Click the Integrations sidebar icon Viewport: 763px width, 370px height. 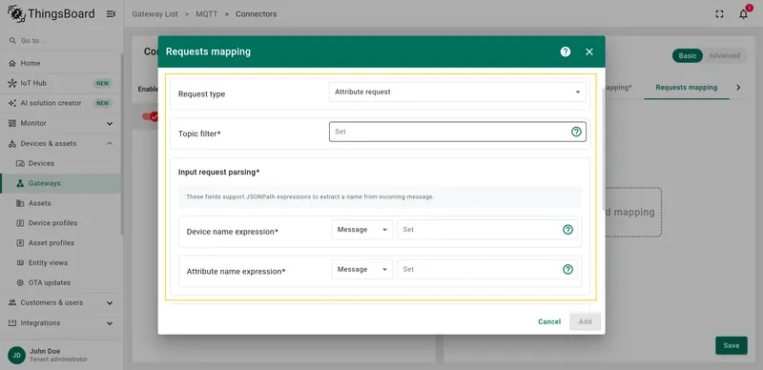click(12, 322)
